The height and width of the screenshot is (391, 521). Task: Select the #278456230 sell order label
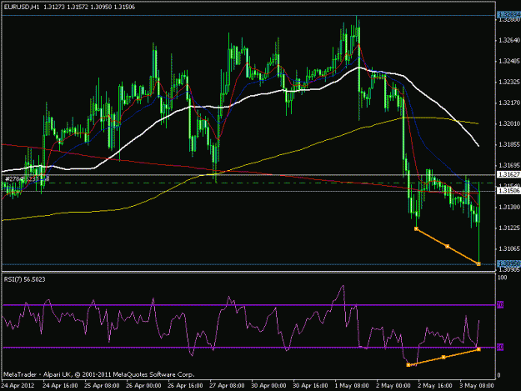coord(27,179)
